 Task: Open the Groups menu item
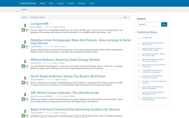(x=71, y=3)
